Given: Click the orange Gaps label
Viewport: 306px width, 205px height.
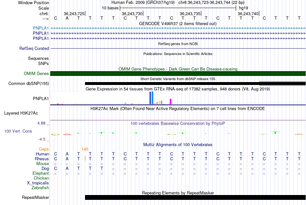Looking at the screenshot, I should pos(44,149).
